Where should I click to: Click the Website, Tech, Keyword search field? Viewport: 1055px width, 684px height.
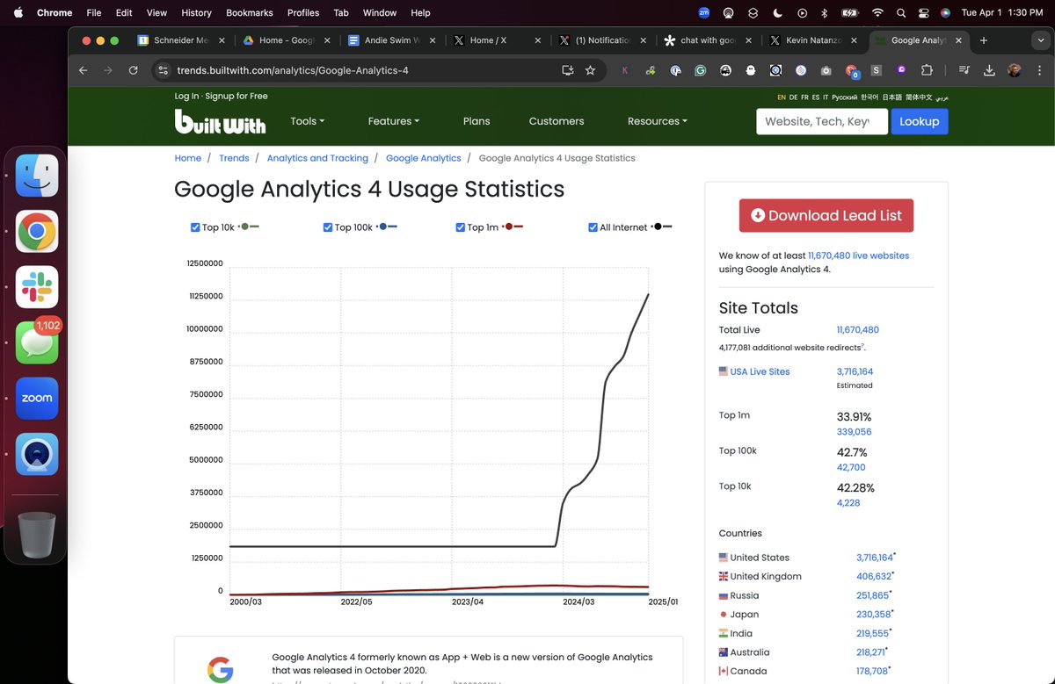(822, 121)
